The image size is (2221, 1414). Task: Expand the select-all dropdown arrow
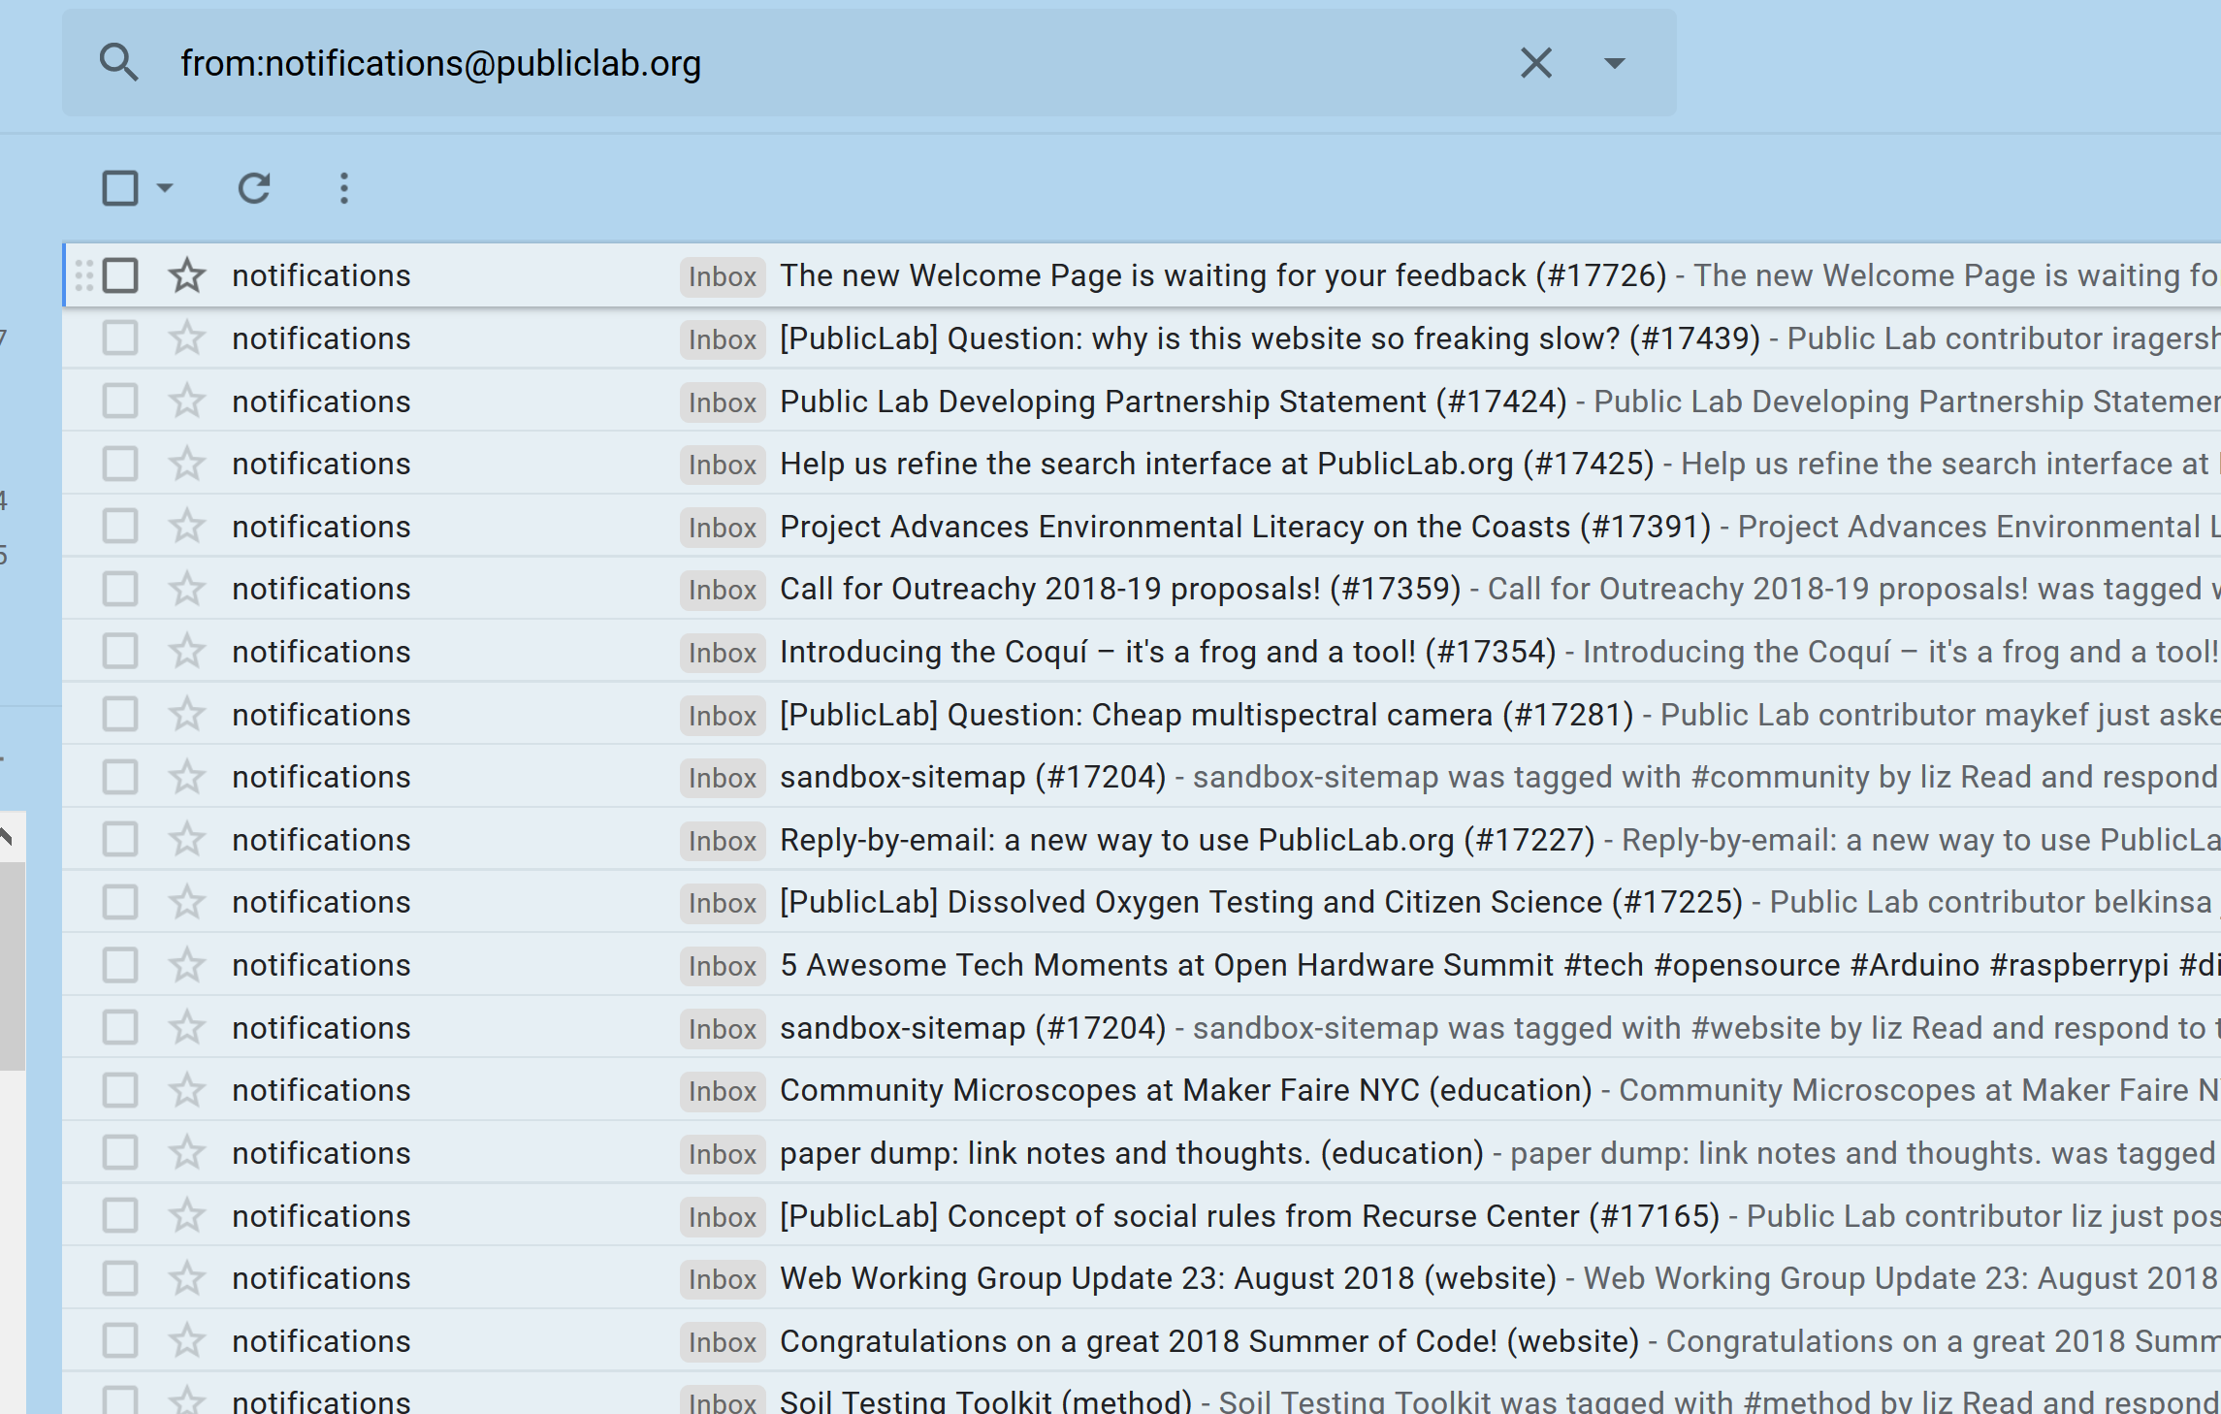[x=165, y=188]
